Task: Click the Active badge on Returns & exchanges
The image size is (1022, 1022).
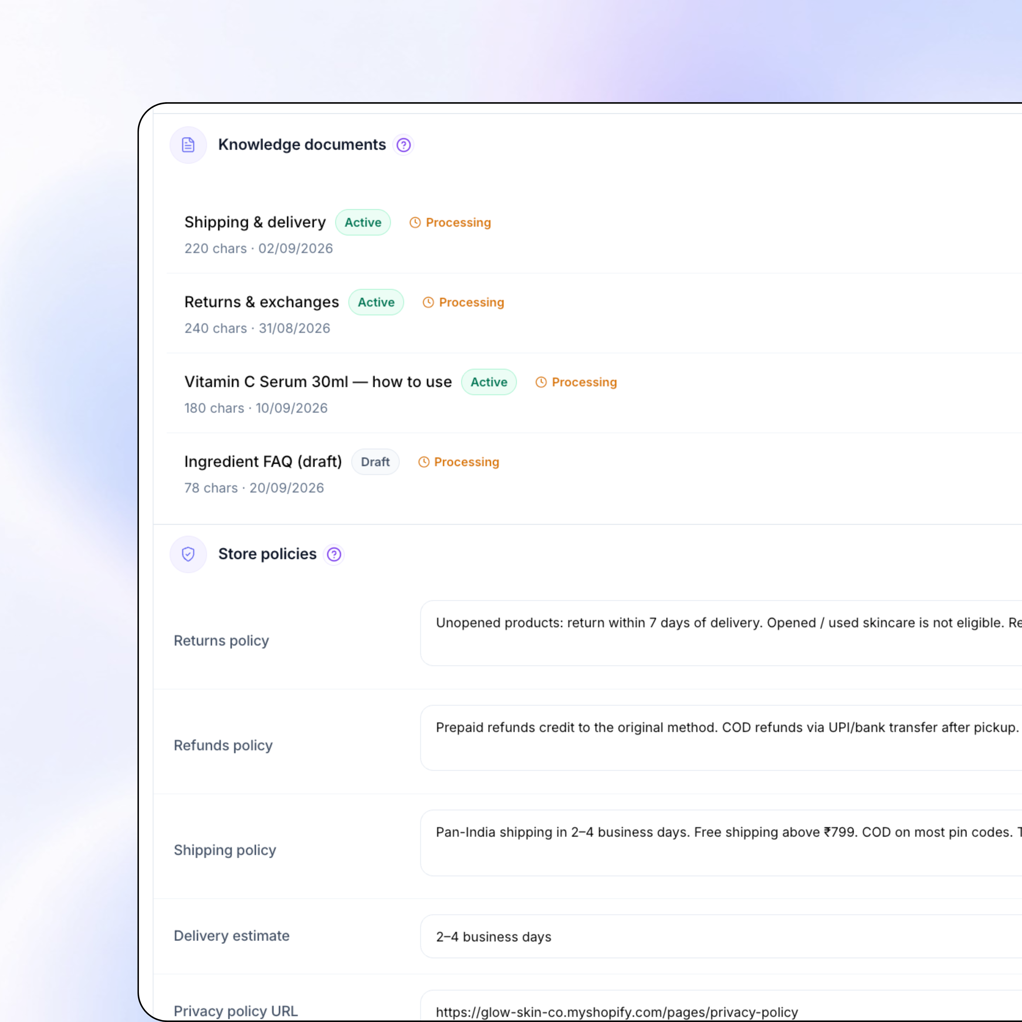Action: pos(376,302)
